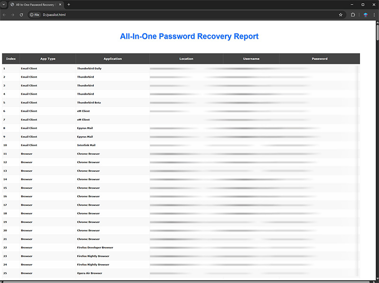Open the tab search dropdown
The image size is (379, 283).
point(4,4)
